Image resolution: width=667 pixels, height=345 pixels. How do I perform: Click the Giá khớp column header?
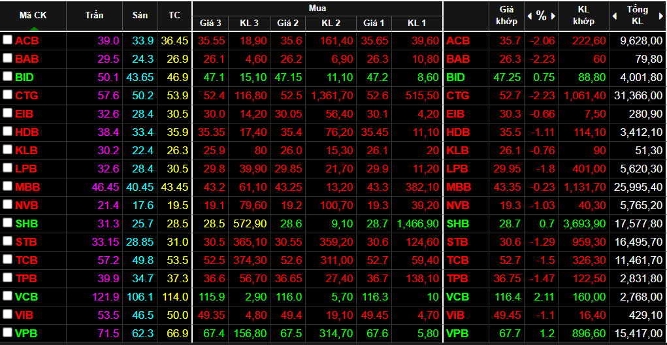(507, 15)
